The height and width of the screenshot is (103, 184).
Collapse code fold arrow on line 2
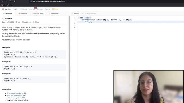(x=76, y=20)
